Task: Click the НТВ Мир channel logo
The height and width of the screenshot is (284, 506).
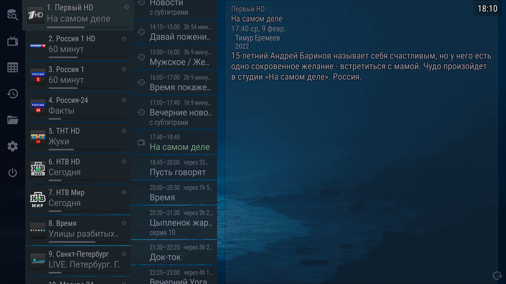Action: pyautogui.click(x=38, y=199)
